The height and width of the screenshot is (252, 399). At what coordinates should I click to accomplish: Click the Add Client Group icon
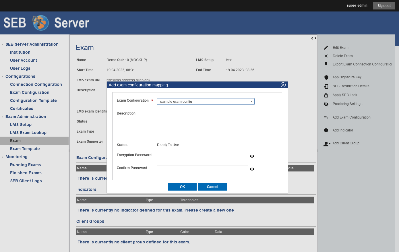[327, 144]
